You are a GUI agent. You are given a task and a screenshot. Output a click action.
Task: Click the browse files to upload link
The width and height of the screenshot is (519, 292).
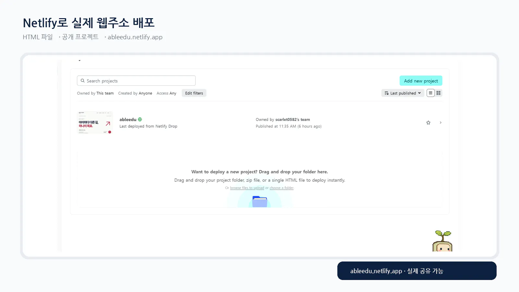pos(247,188)
